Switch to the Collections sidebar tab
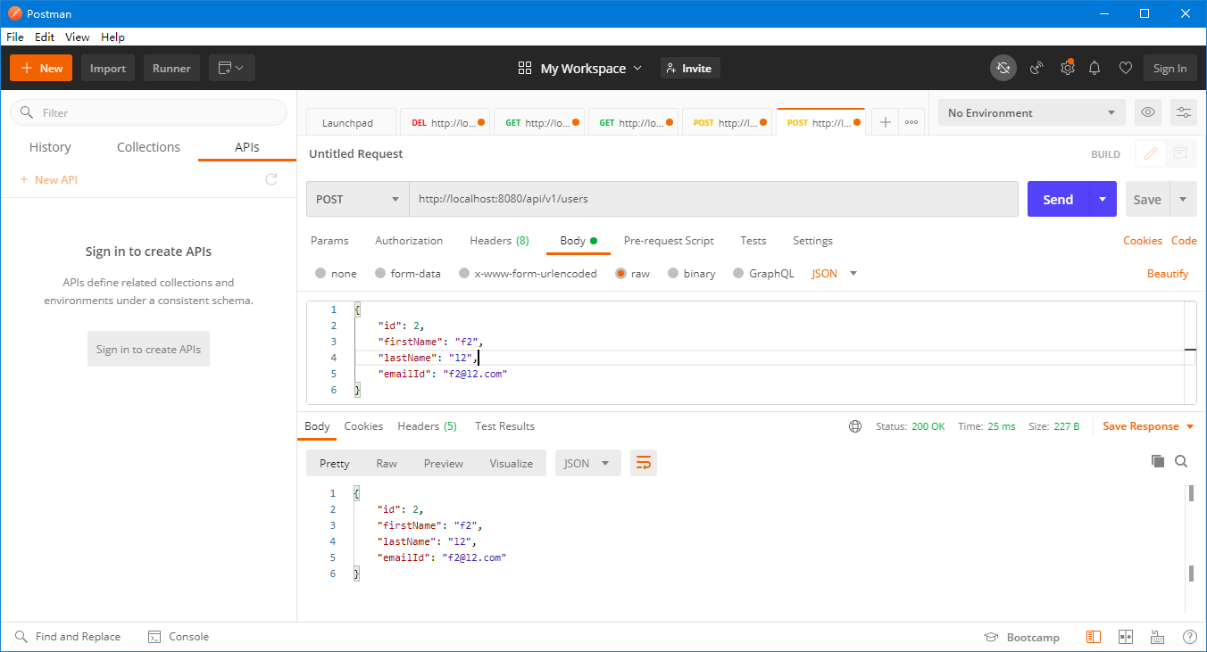Image resolution: width=1207 pixels, height=652 pixels. (148, 147)
